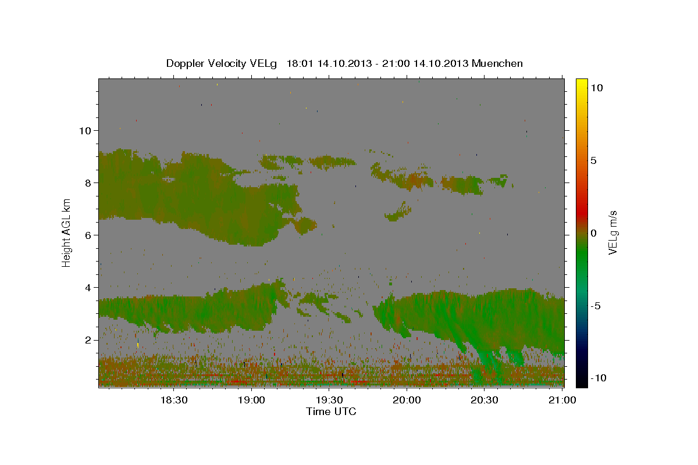
Task: Click the 'Muenchen' location in the title
Action: coord(497,63)
